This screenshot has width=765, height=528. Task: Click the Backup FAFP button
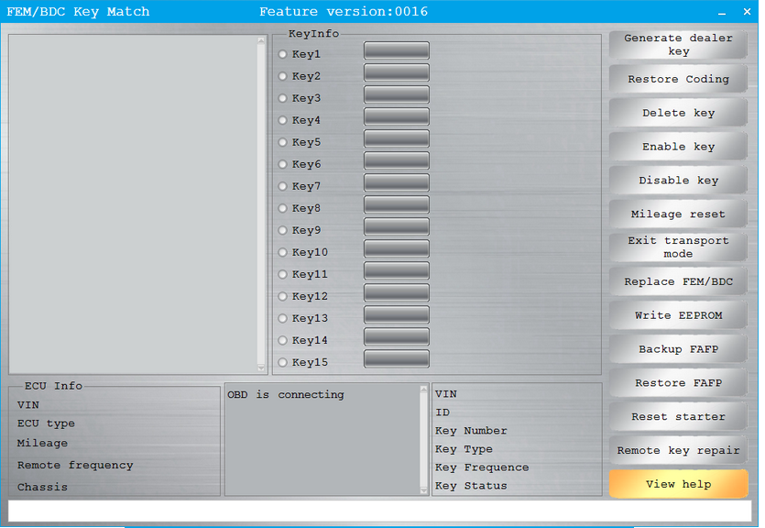coord(678,349)
